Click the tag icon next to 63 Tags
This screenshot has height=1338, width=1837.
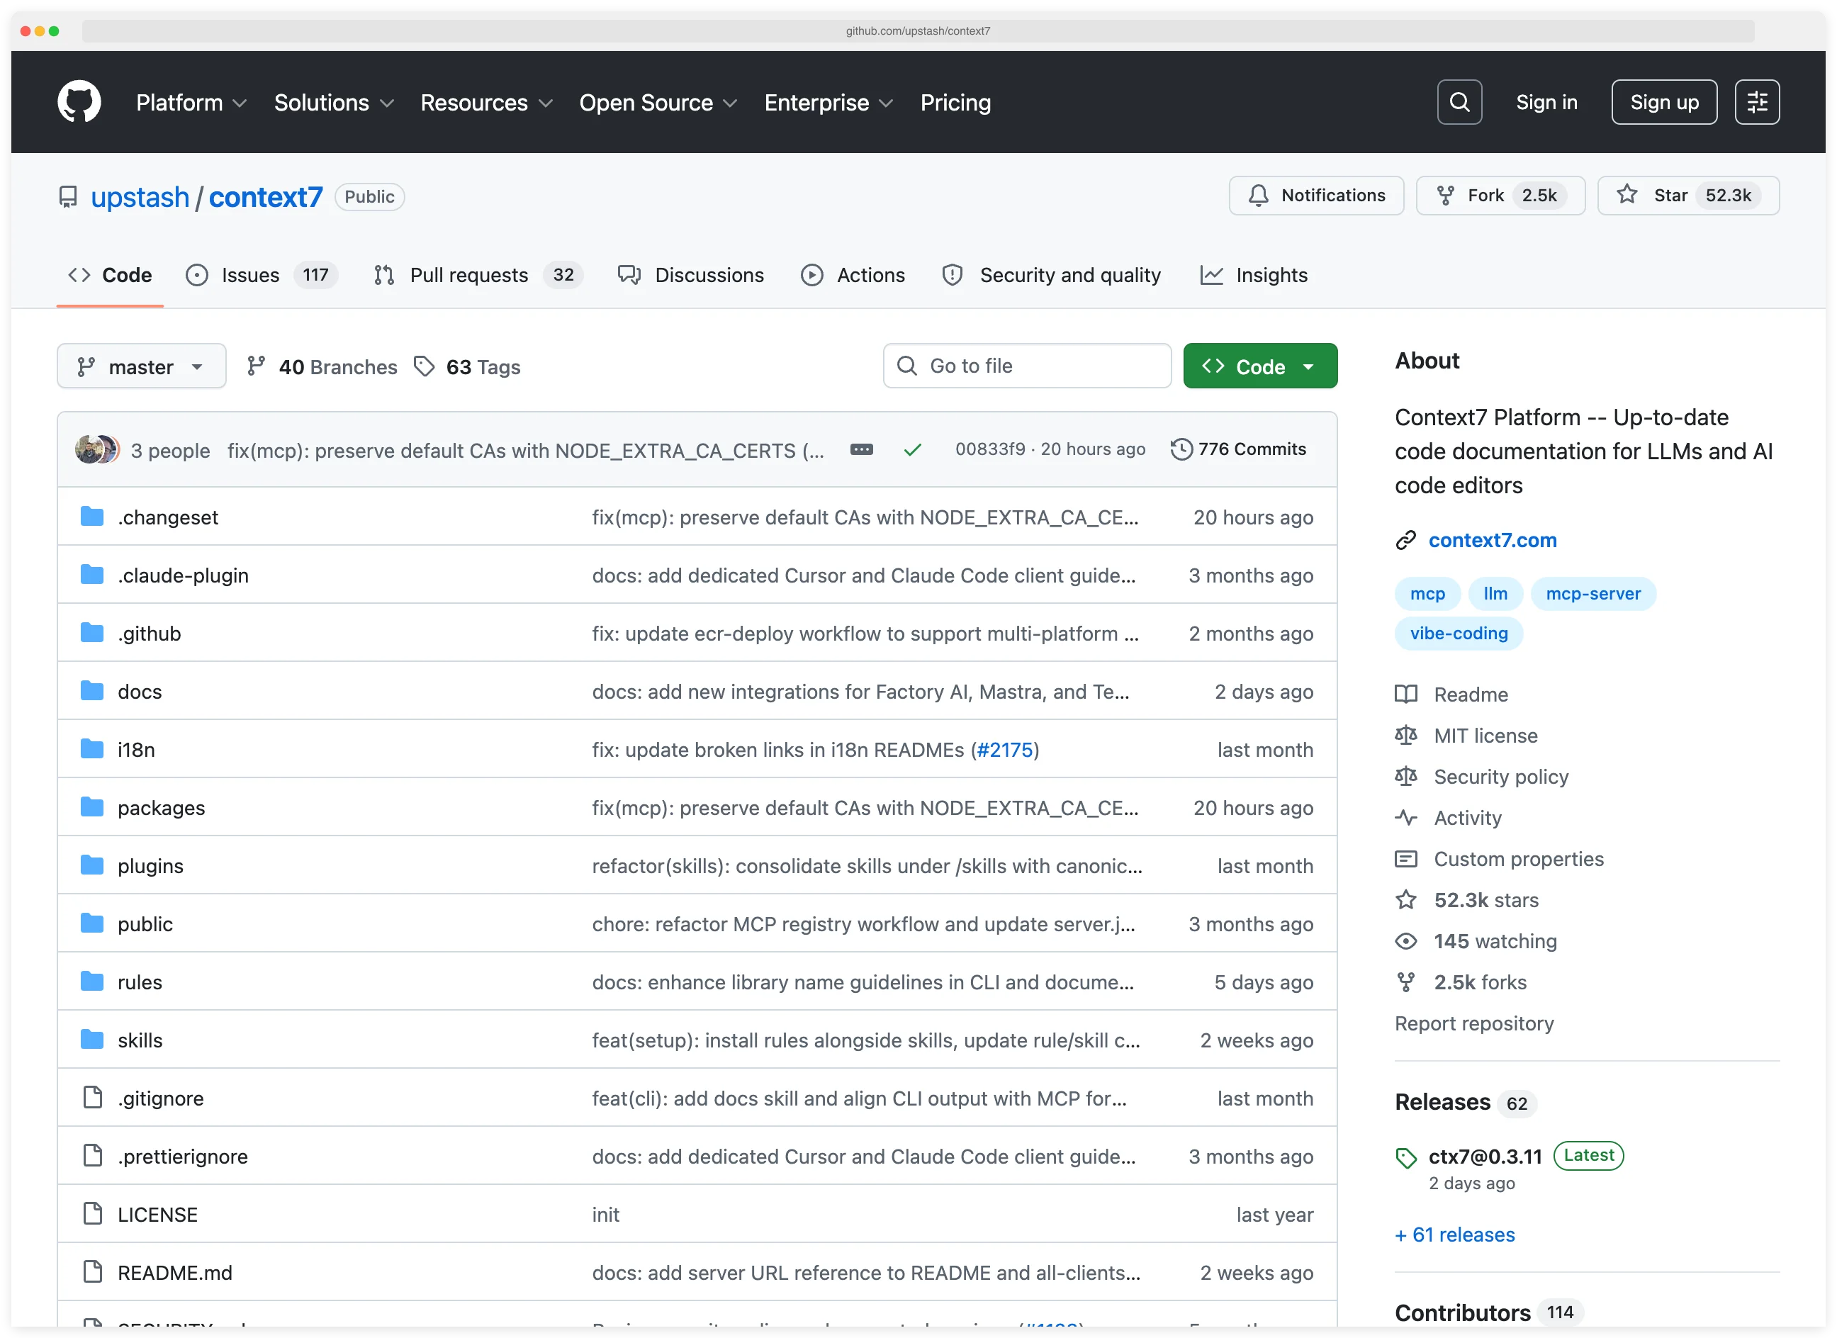(x=425, y=366)
